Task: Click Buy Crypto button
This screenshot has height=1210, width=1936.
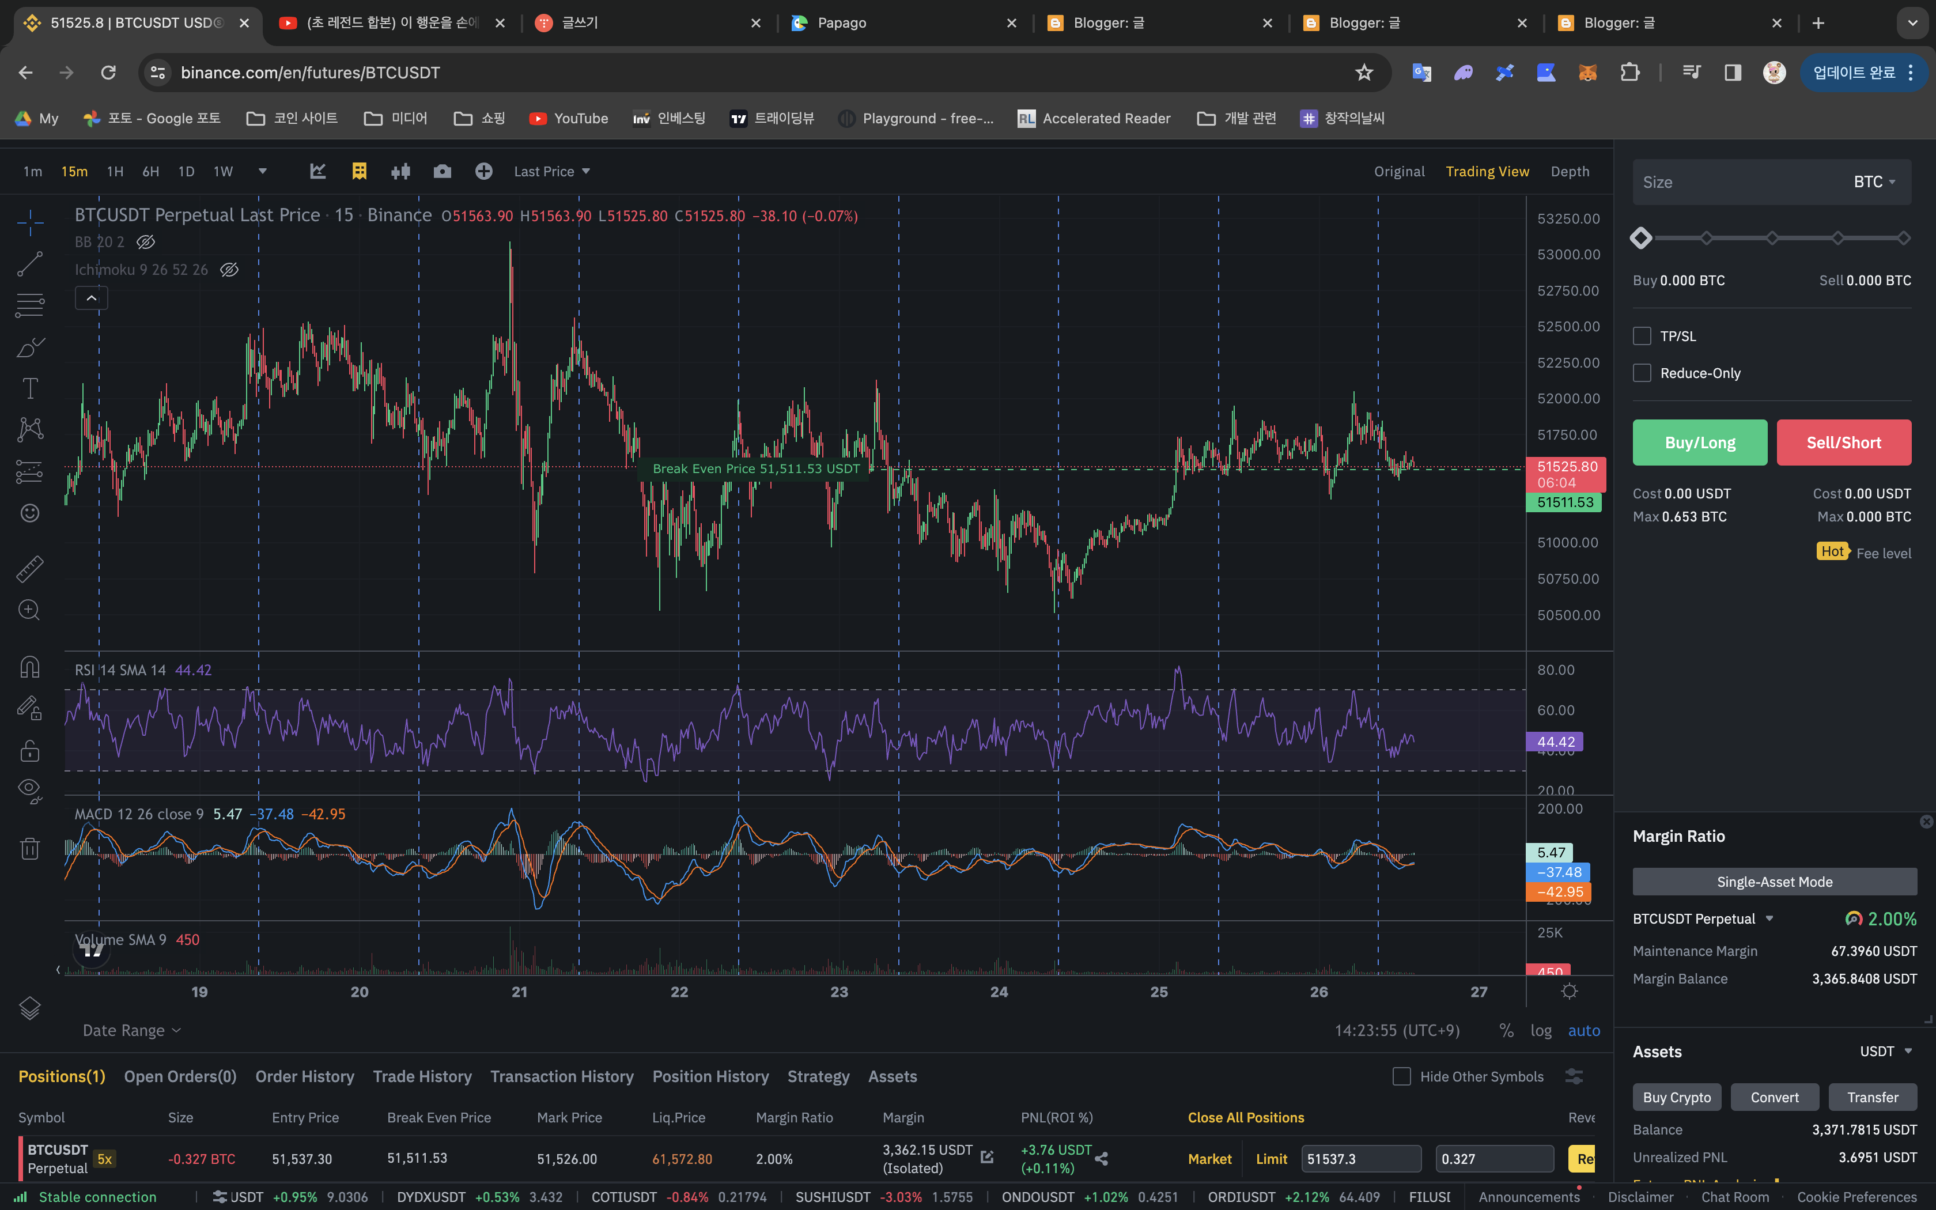Action: pyautogui.click(x=1677, y=1098)
